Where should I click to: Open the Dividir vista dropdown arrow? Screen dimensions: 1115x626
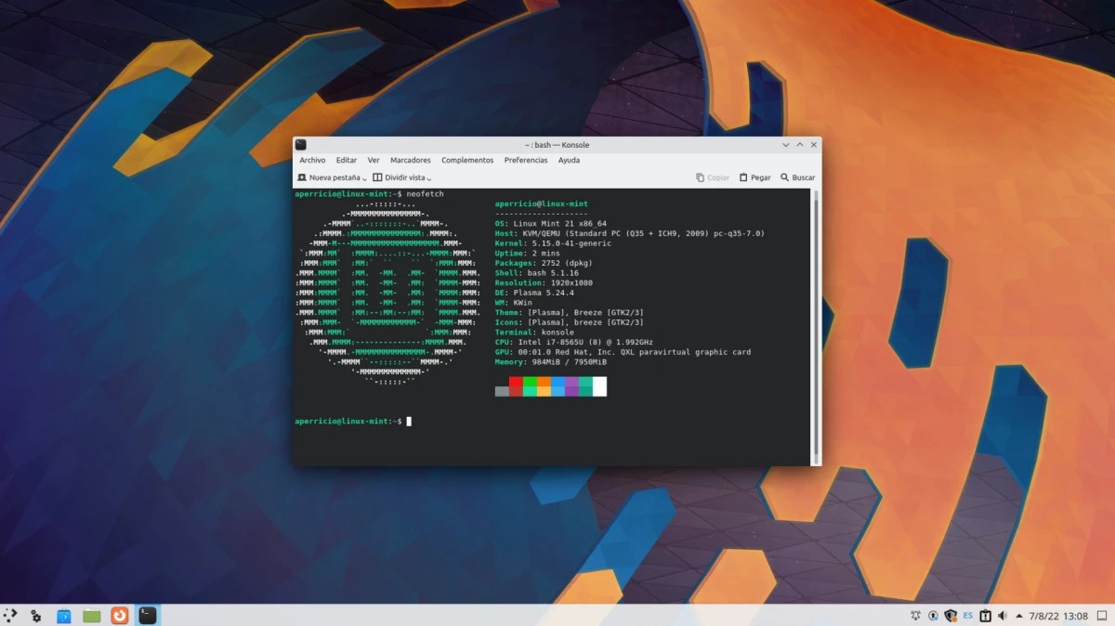(x=429, y=176)
